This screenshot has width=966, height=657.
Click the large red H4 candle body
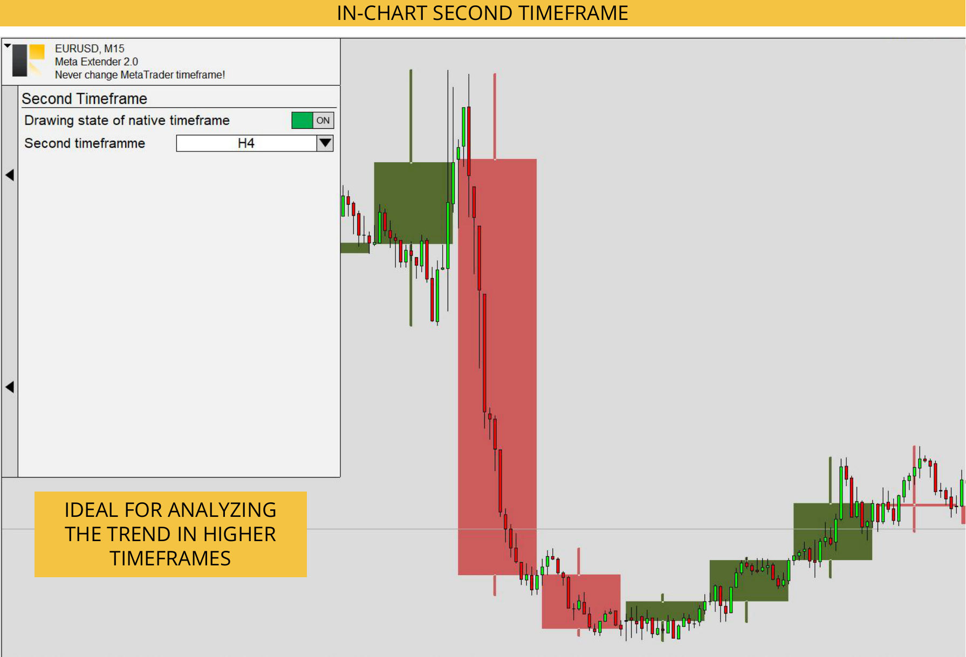point(497,366)
